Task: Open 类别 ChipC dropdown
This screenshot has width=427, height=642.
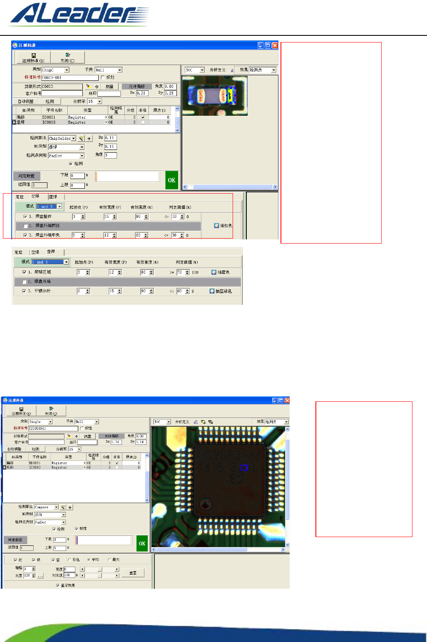Action: tap(67, 70)
